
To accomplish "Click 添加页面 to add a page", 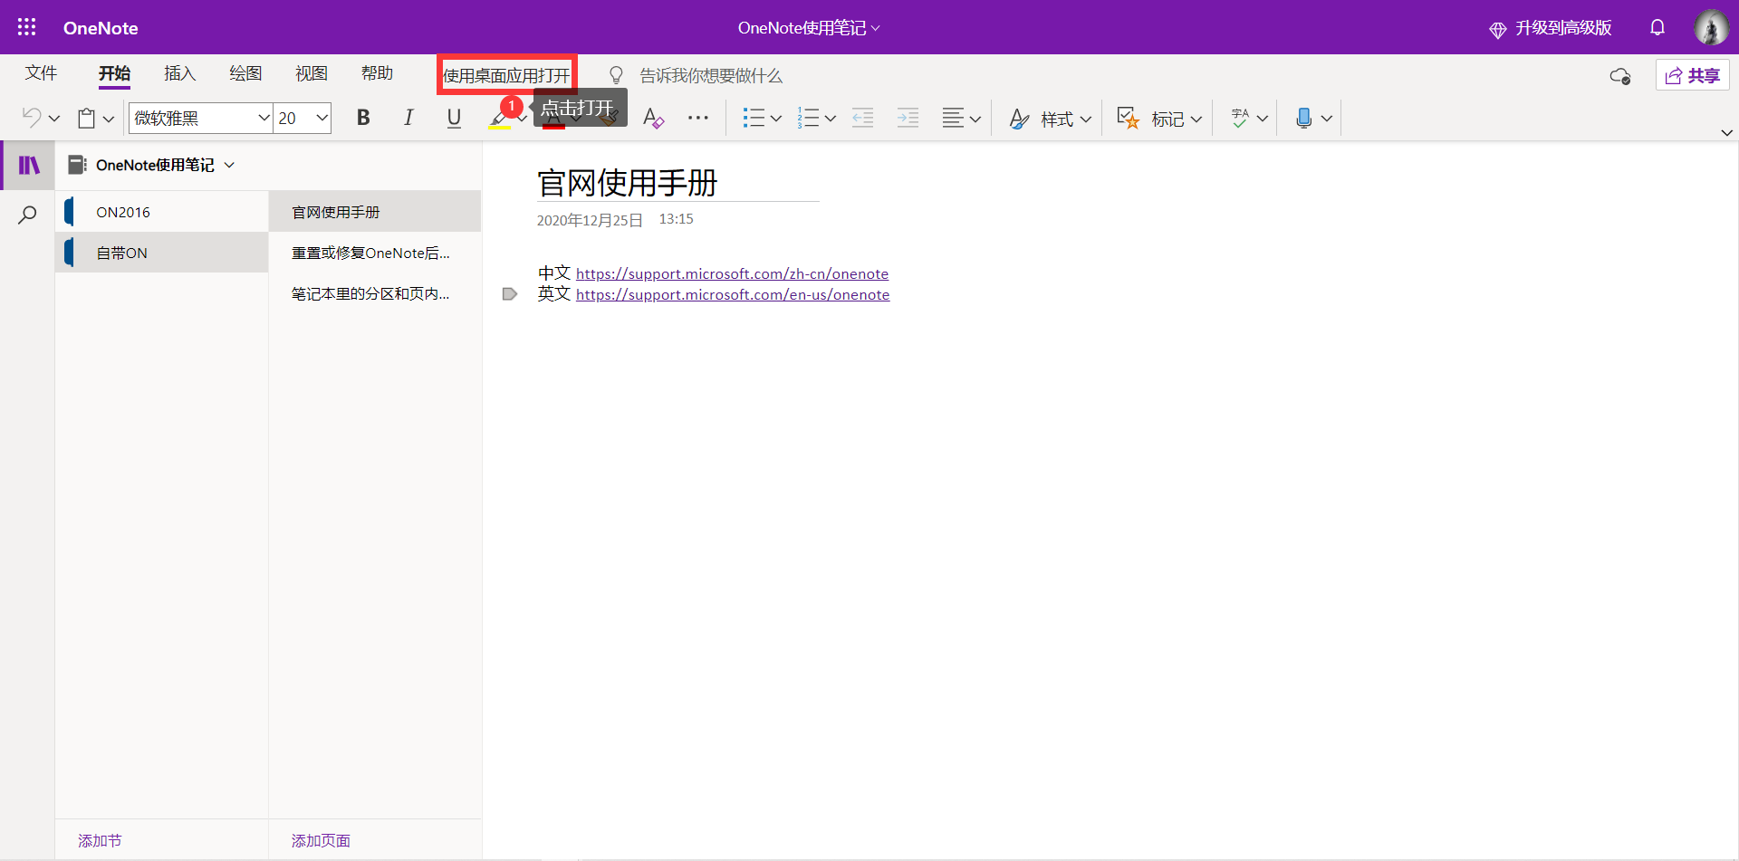I will (321, 840).
